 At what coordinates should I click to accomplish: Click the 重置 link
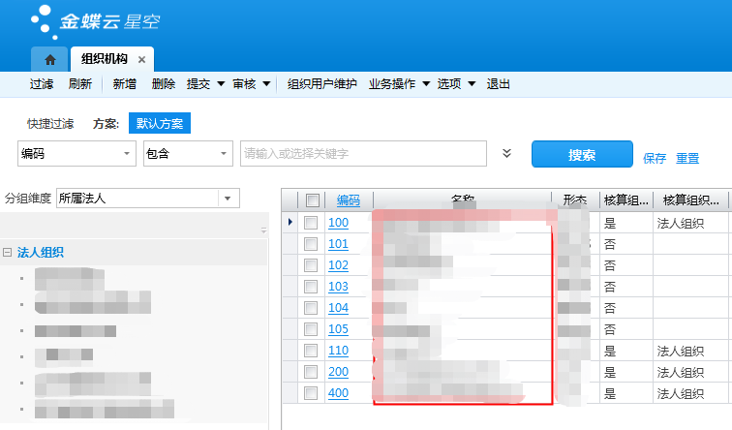(687, 158)
